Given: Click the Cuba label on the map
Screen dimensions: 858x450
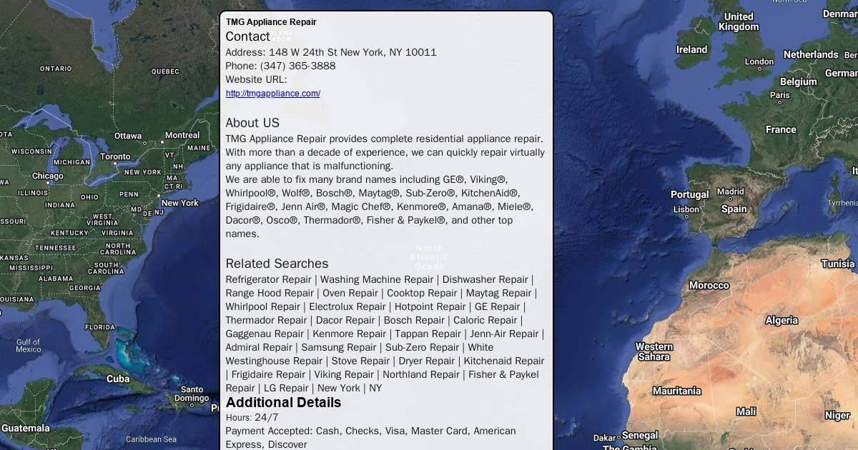Looking at the screenshot, I should pyautogui.click(x=118, y=379).
